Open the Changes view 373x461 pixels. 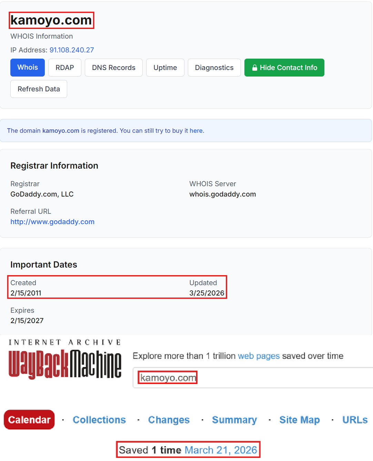click(x=169, y=420)
